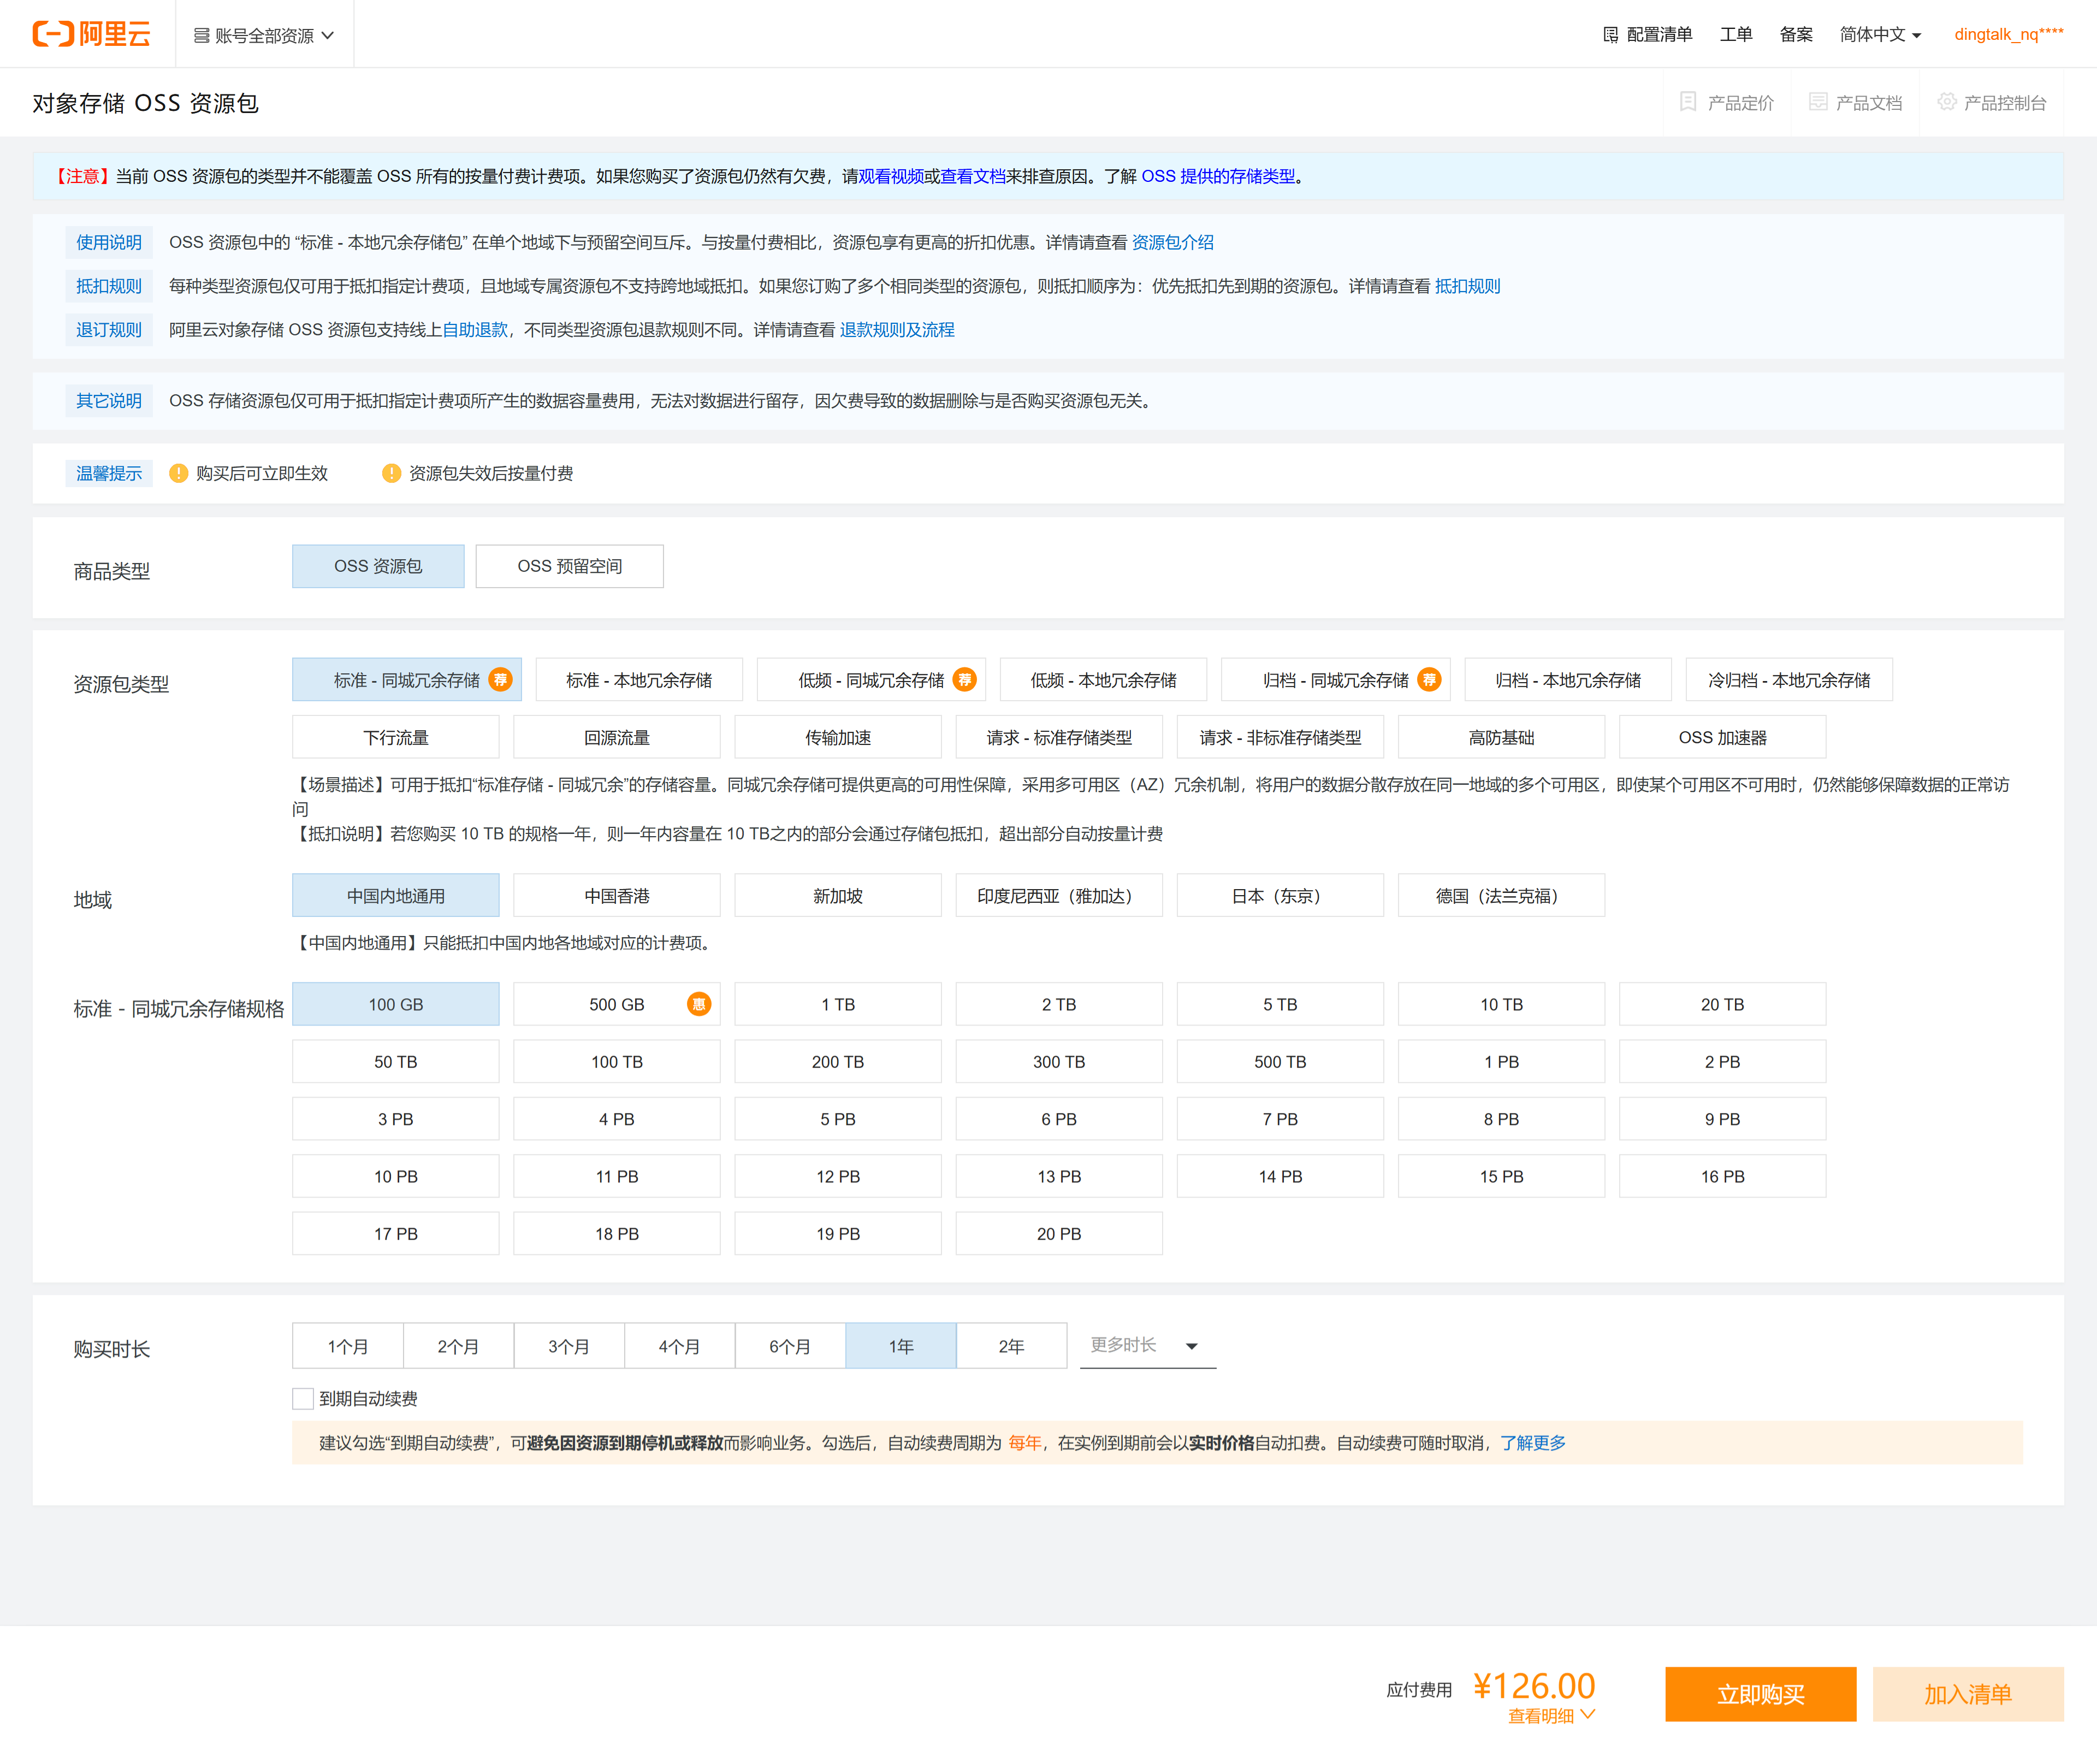Choose 低频 - 本地冗余存储 package type
The width and height of the screenshot is (2097, 1764).
[x=1104, y=680]
